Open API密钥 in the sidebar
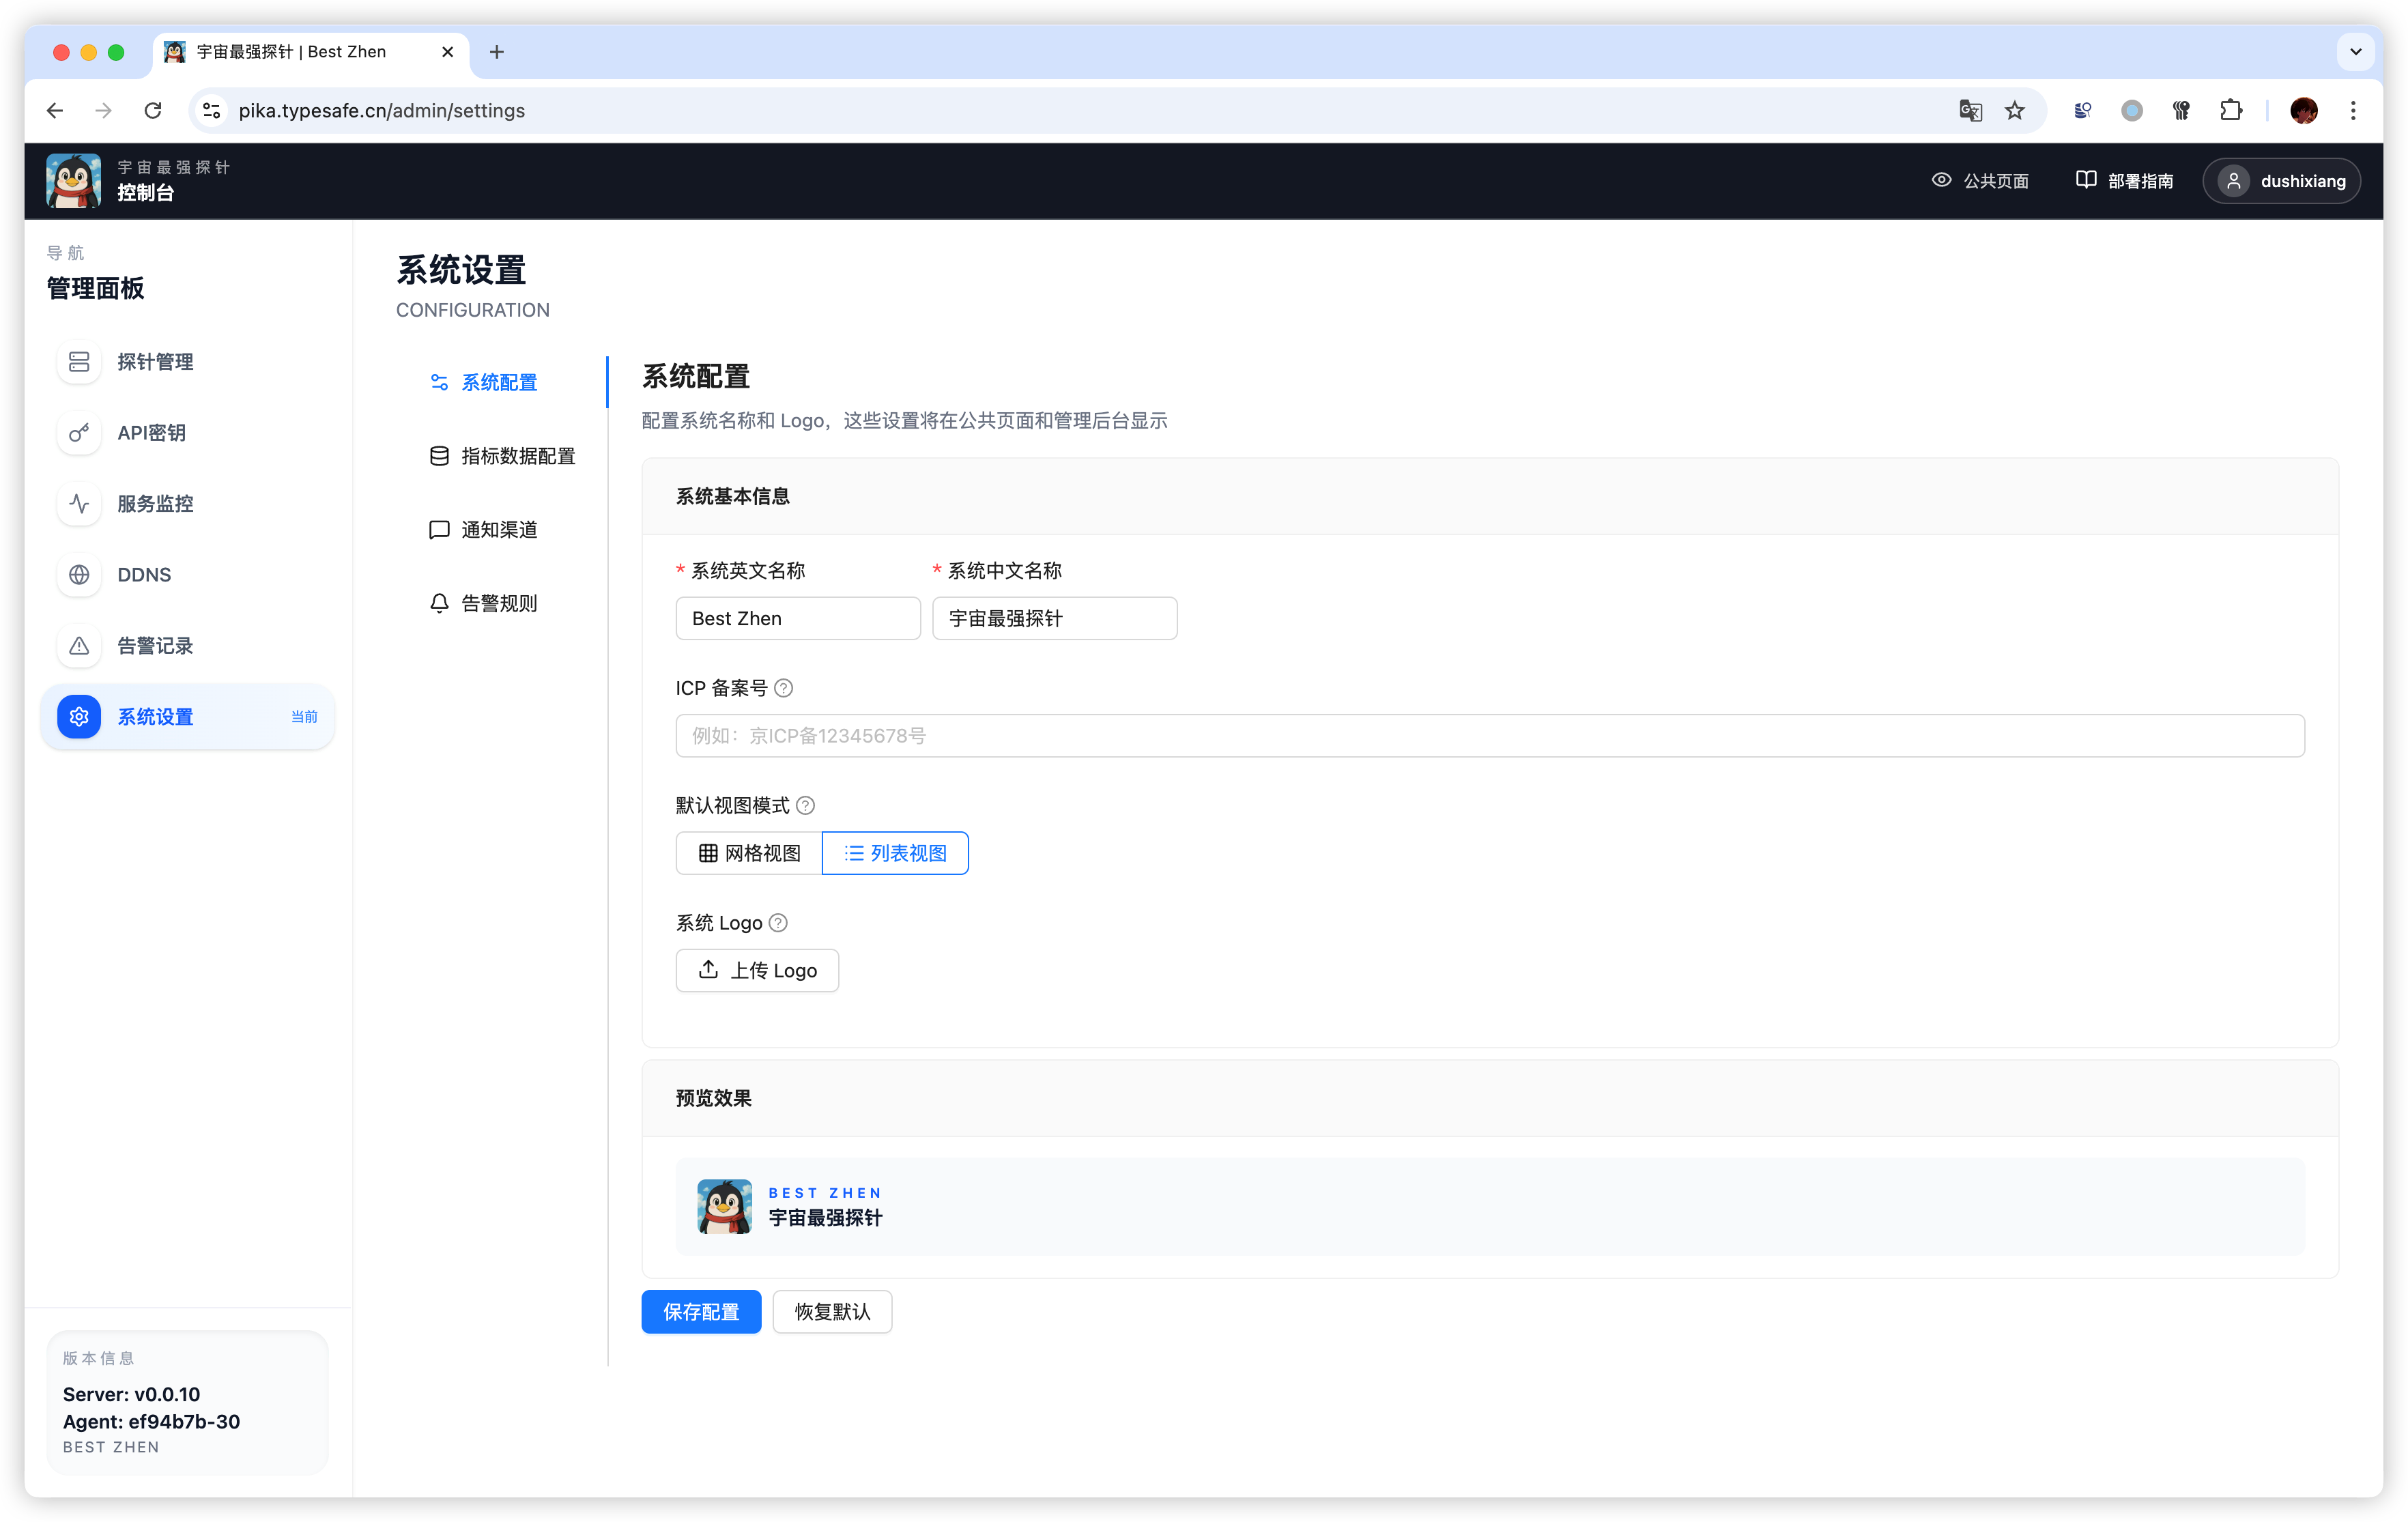 coord(187,433)
